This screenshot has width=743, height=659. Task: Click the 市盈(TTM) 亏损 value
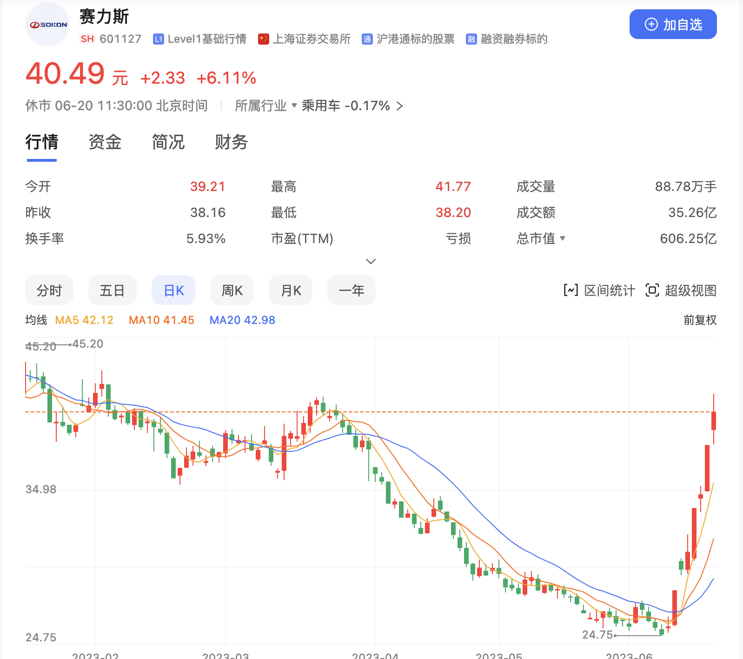pyautogui.click(x=458, y=238)
